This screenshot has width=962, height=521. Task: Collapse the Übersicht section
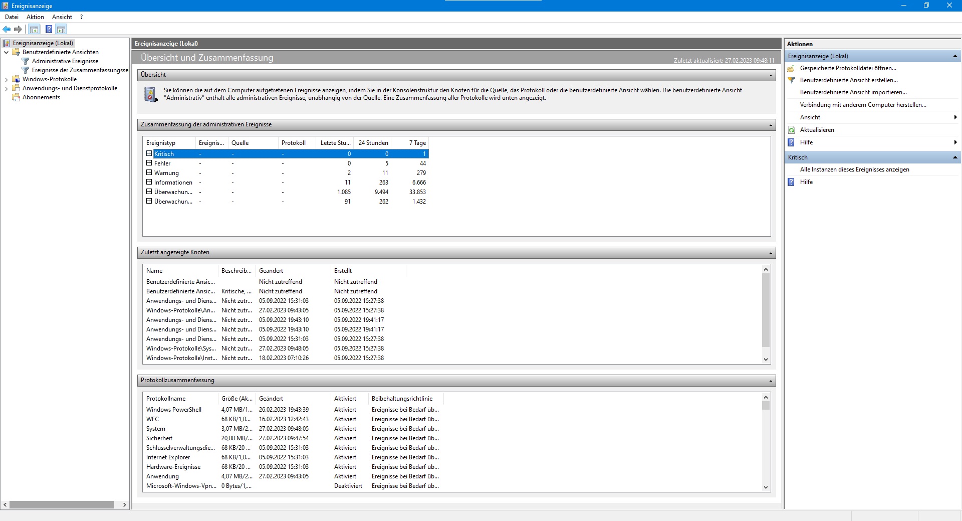click(x=771, y=75)
